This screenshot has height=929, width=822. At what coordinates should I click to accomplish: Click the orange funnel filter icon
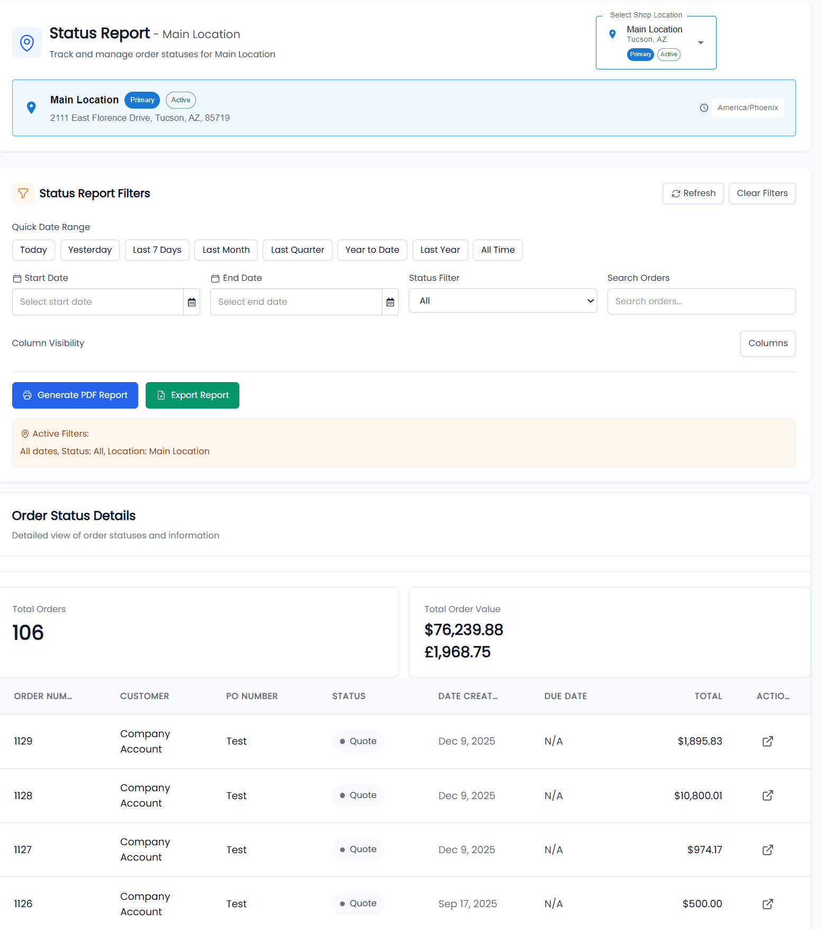point(23,193)
